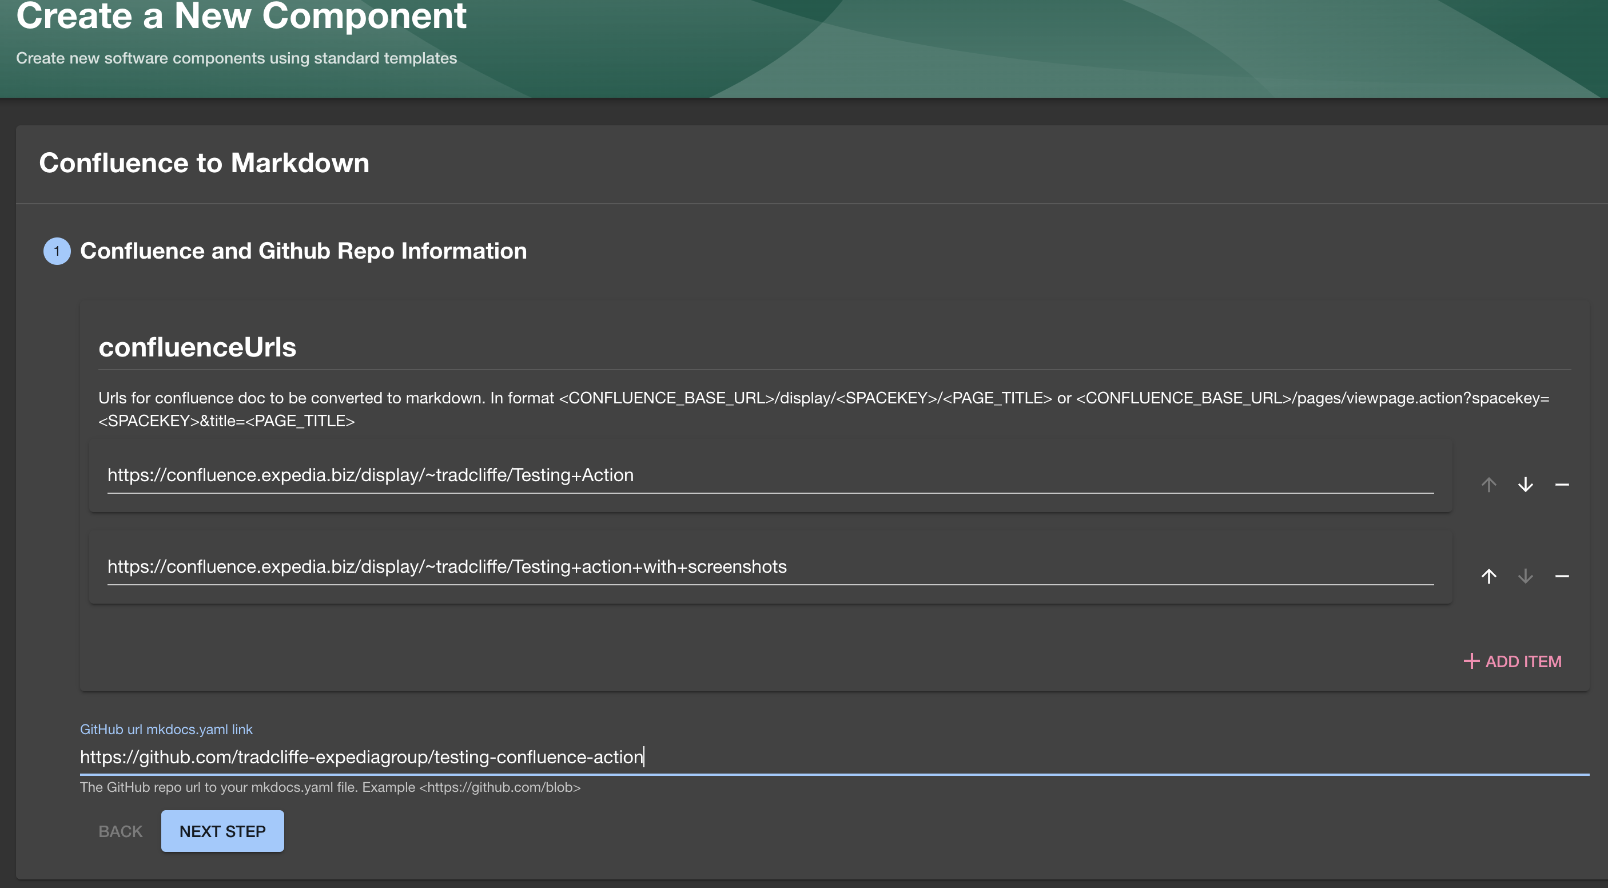Click the GitHub repo url helper text
The image size is (1608, 888).
point(330,787)
